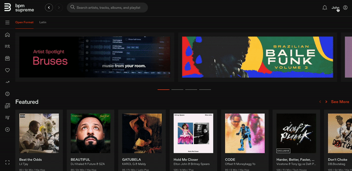Click Elton John & Britney Spears artist name
Image resolution: width=352 pixels, height=171 pixels.
point(191,164)
